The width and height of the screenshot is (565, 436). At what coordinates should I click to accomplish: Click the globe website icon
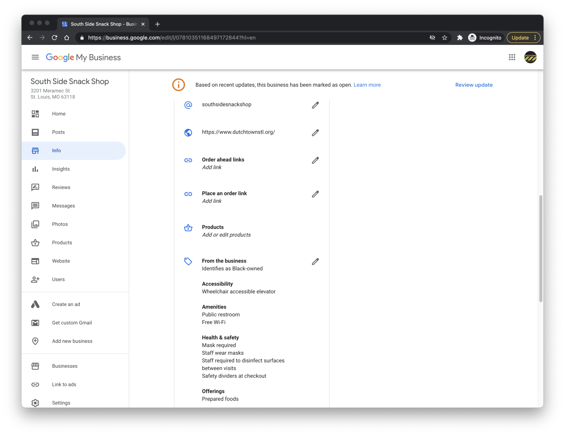click(188, 133)
